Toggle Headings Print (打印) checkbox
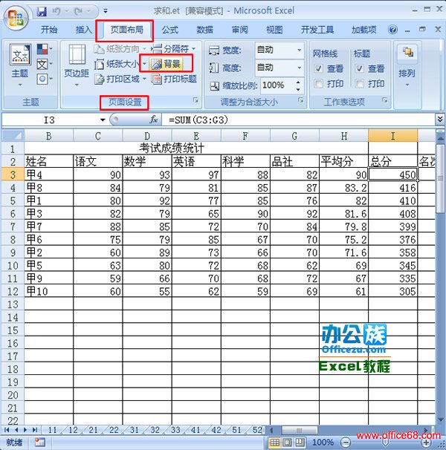The image size is (446, 450). (x=360, y=83)
